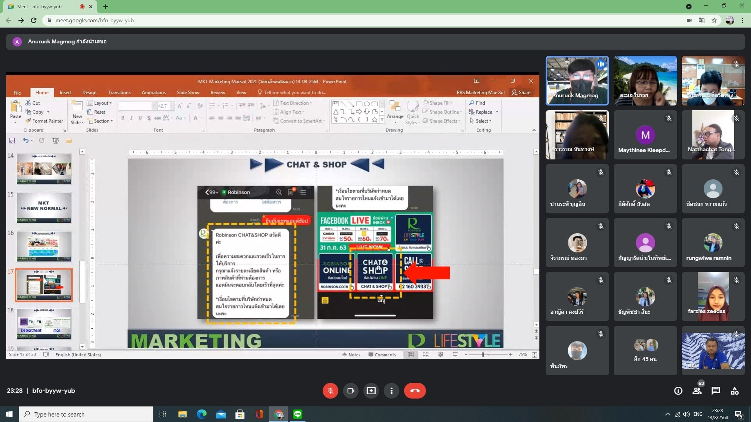Click the Cut command

click(x=33, y=103)
